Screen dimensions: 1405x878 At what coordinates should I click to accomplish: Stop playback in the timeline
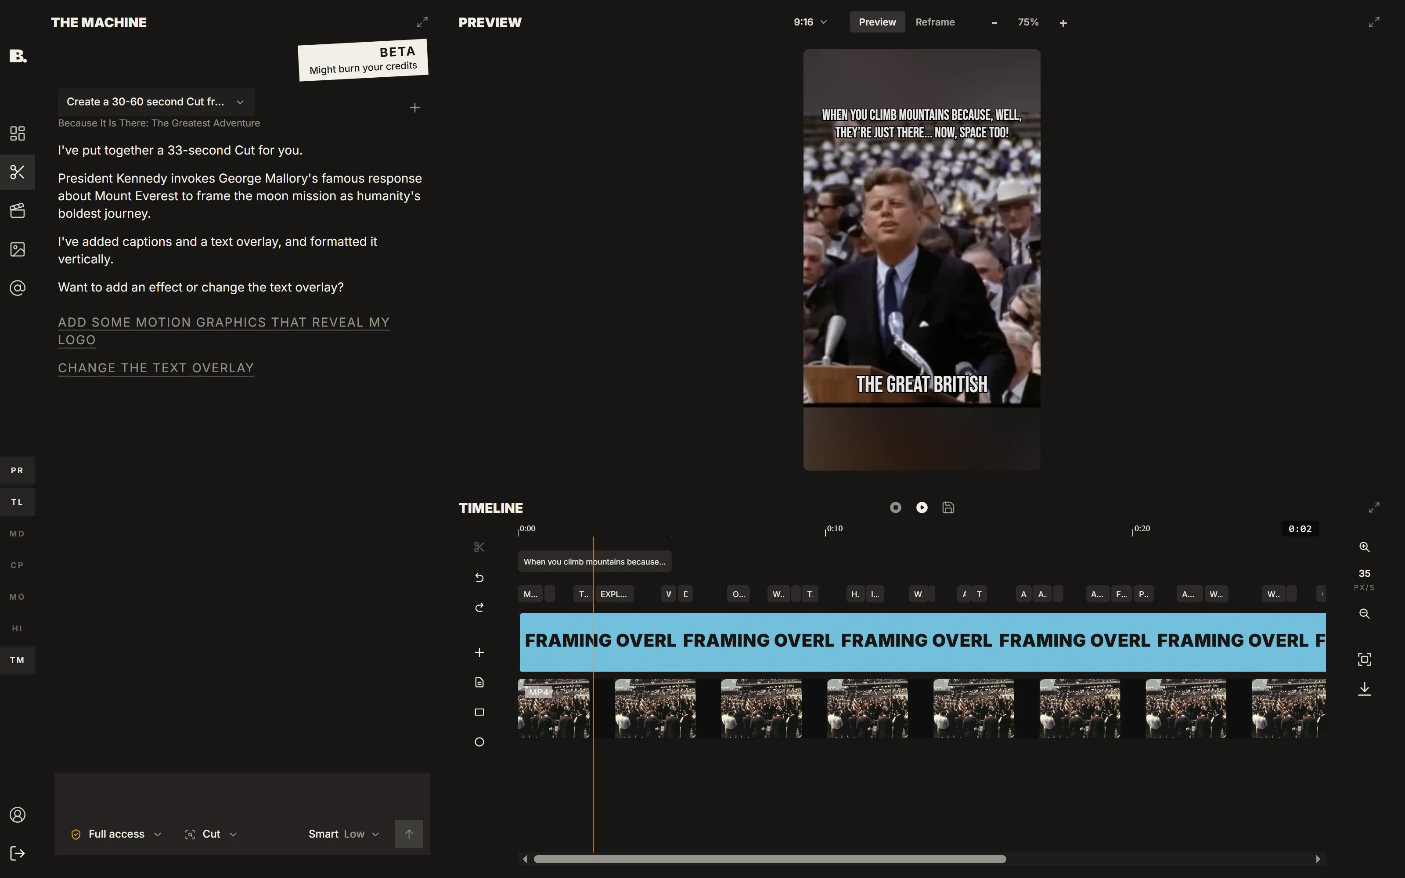pos(895,507)
